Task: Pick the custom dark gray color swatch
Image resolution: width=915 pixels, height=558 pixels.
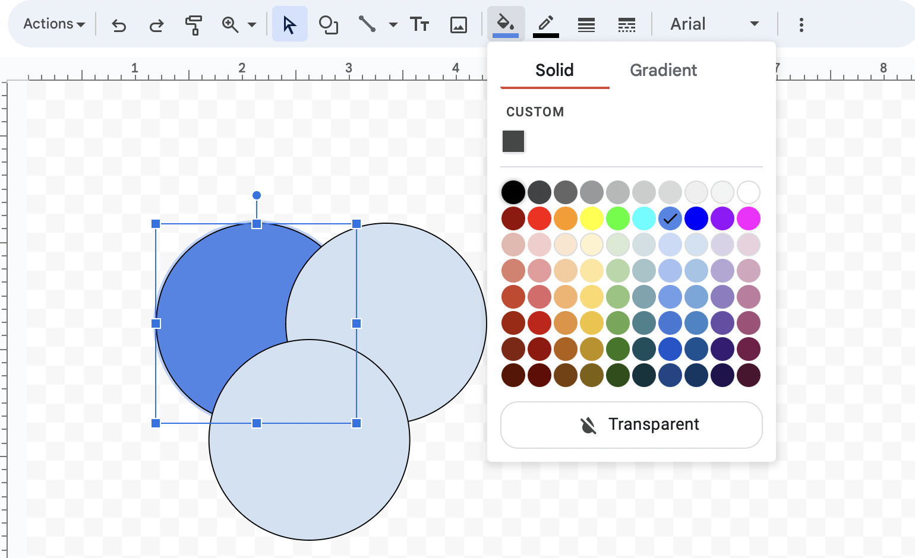Action: pyautogui.click(x=513, y=141)
